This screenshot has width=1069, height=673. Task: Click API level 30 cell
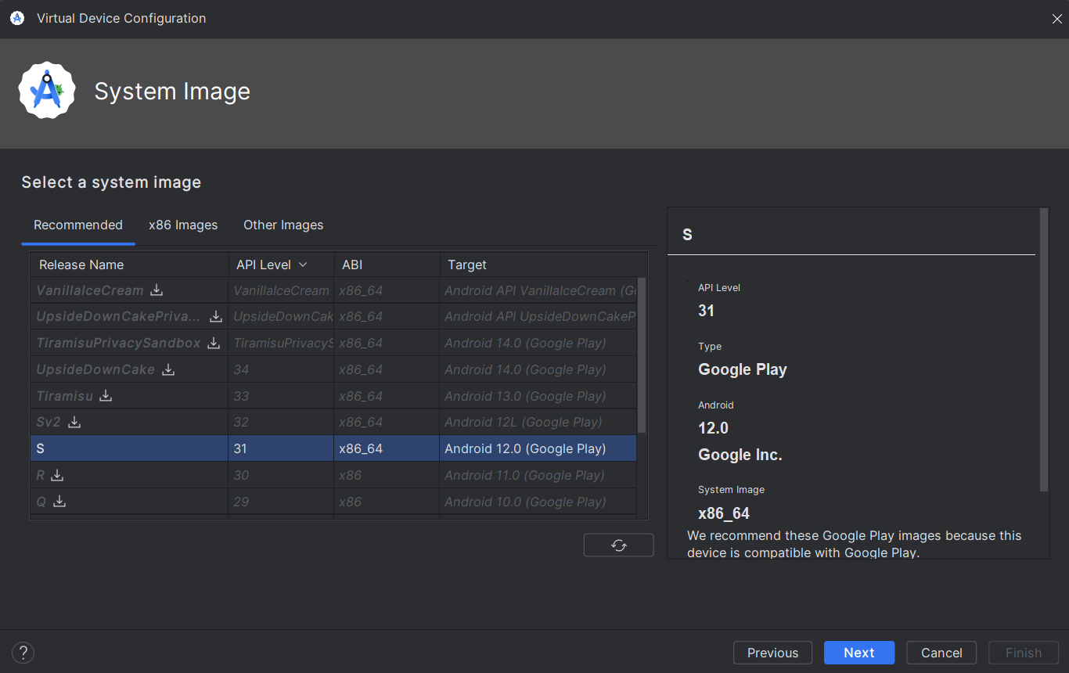click(281, 475)
